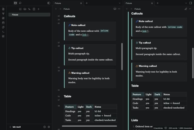Add new tab in right pane
The image size is (194, 130).
click(158, 3)
